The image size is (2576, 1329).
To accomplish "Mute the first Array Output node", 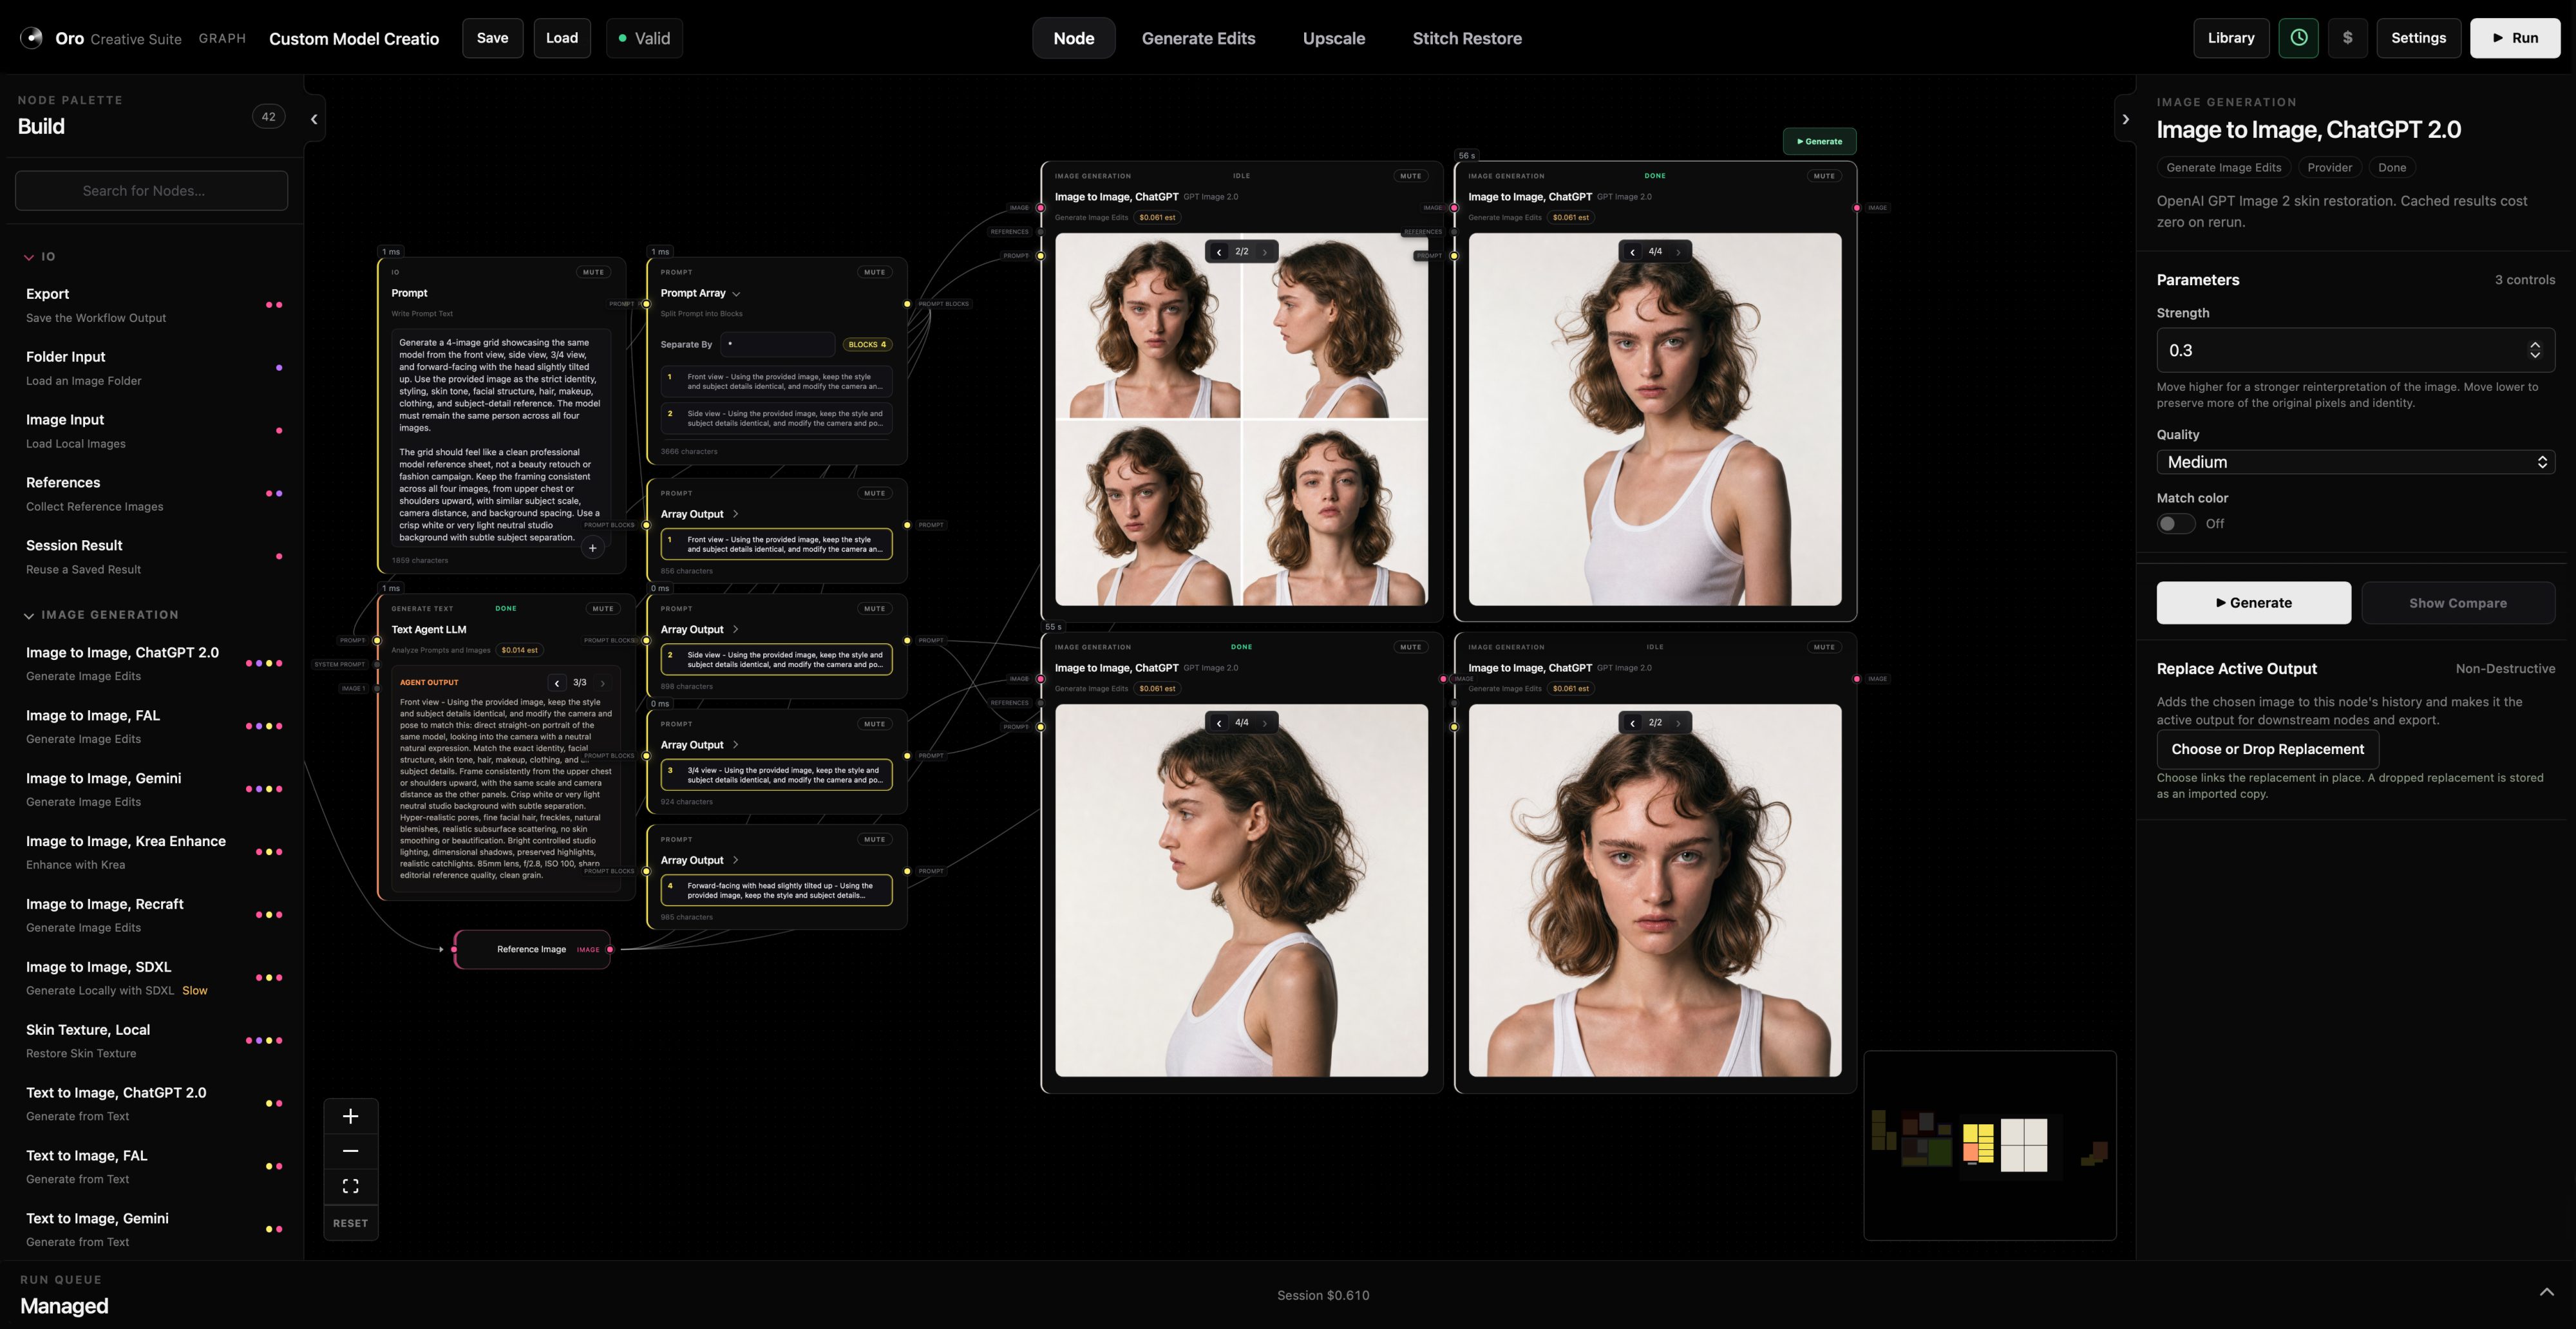I will 875,493.
